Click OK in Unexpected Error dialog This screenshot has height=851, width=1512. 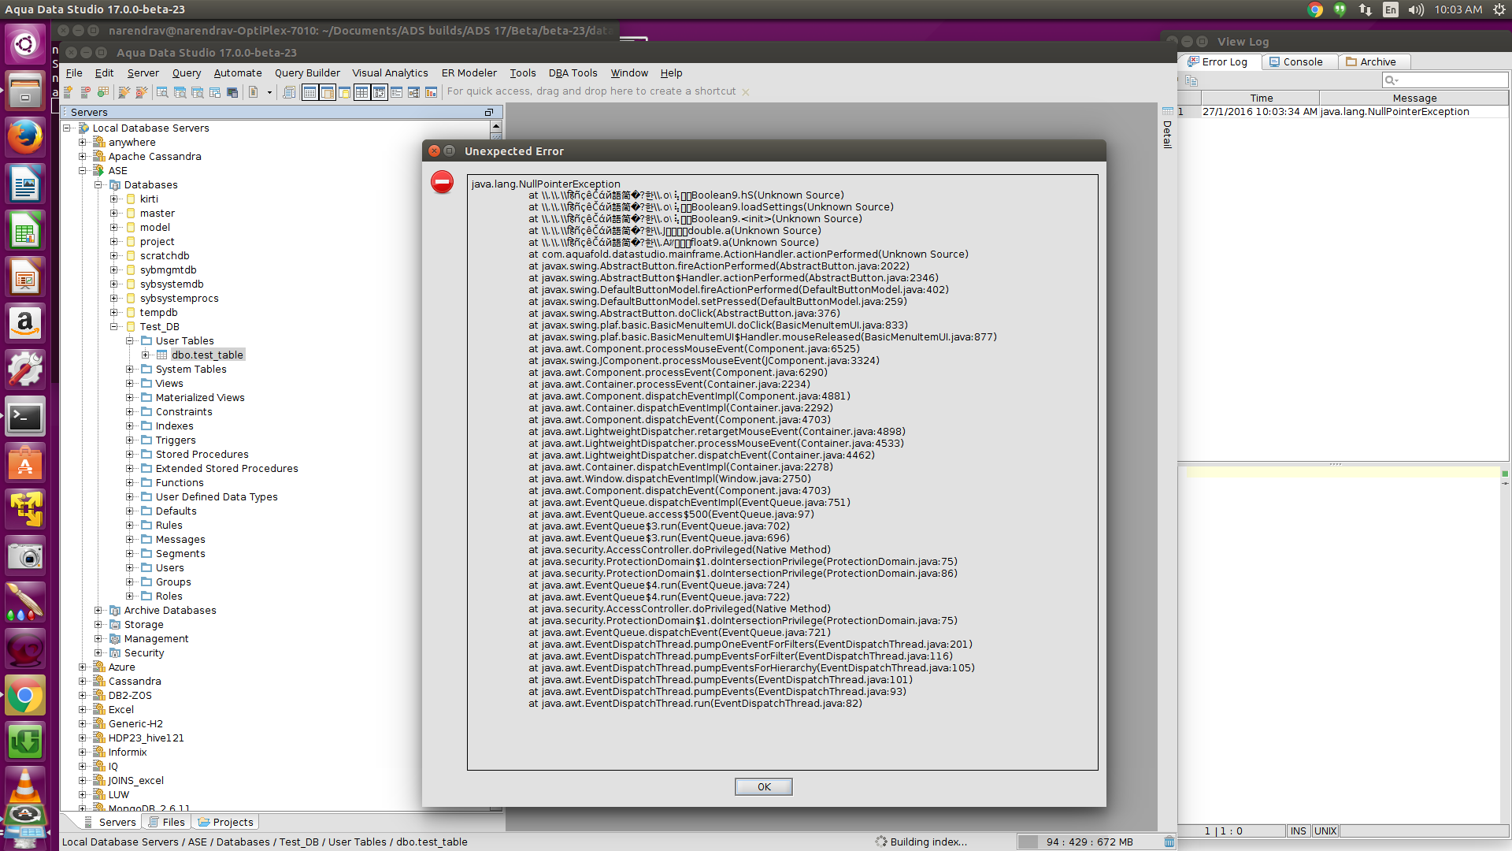pos(763,786)
